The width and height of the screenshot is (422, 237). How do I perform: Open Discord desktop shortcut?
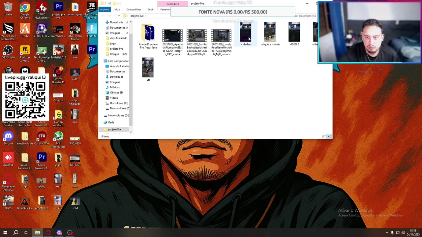[x=8, y=138]
